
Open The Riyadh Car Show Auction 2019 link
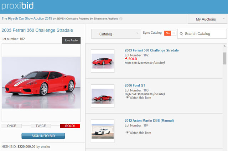[27, 18]
